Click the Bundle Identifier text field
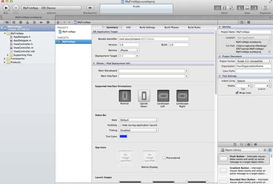This screenshot has width=273, height=184. (154, 39)
